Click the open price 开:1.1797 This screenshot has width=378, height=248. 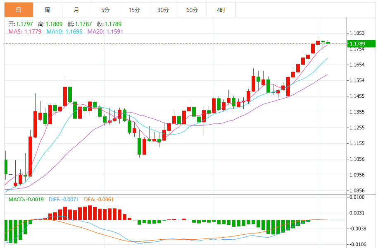[21, 24]
